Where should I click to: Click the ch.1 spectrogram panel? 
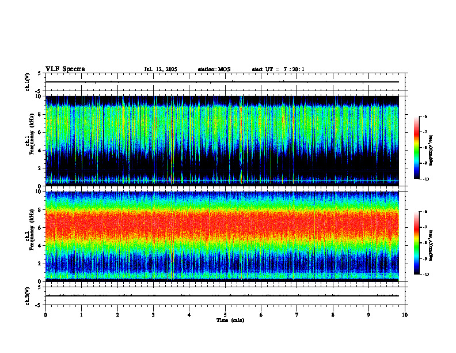point(222,141)
